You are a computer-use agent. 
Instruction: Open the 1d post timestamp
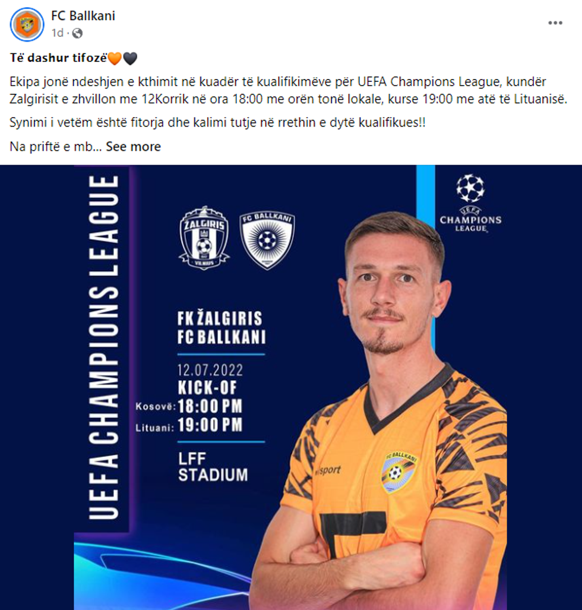pyautogui.click(x=57, y=33)
